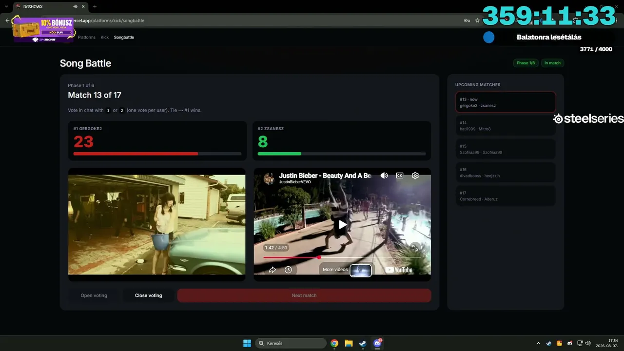
Task: Toggle closed captions on YouTube player
Action: [x=400, y=175]
